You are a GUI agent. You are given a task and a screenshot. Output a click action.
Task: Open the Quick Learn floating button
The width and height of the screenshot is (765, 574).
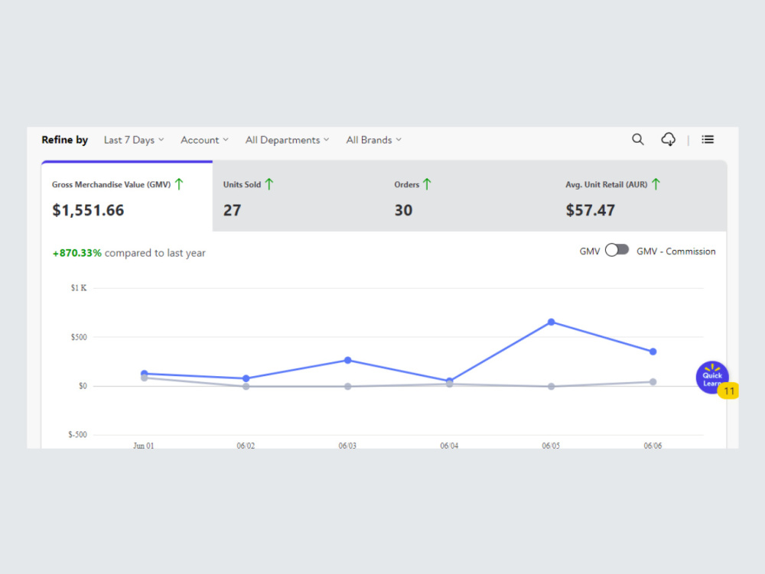(x=711, y=377)
